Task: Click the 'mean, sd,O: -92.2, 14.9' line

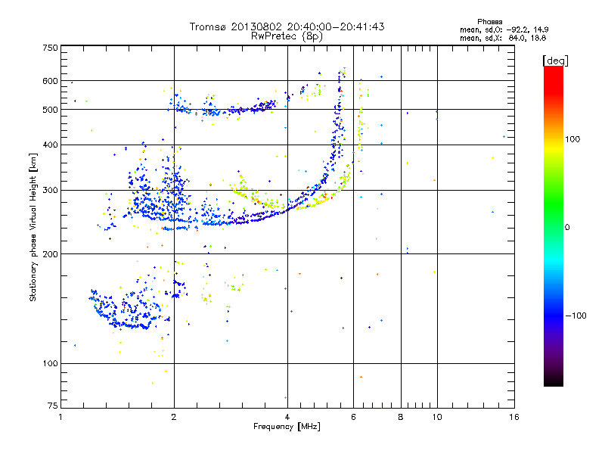Action: coord(504,30)
